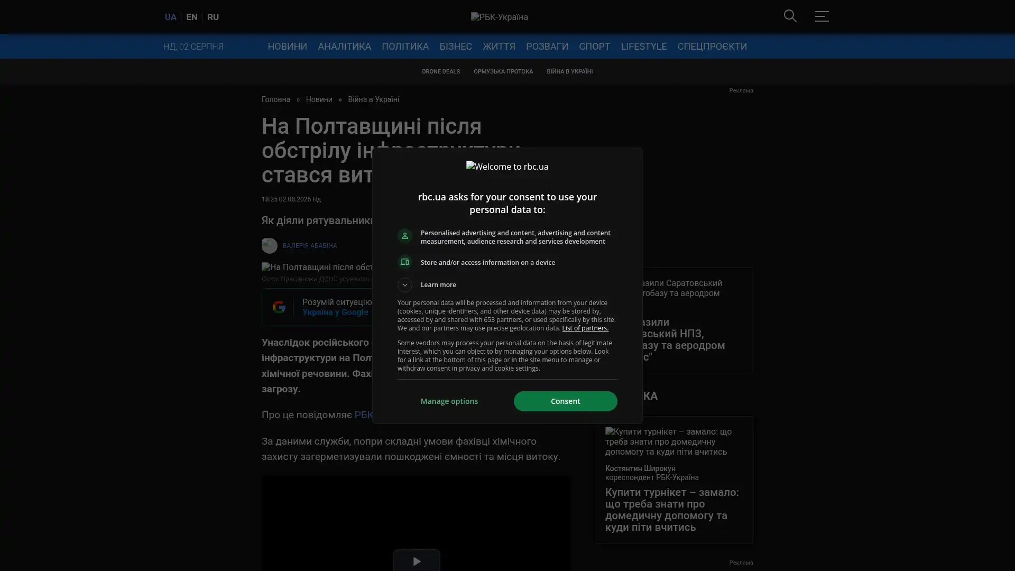Switch language to EN
Screen dimensions: 1015x571
192,17
